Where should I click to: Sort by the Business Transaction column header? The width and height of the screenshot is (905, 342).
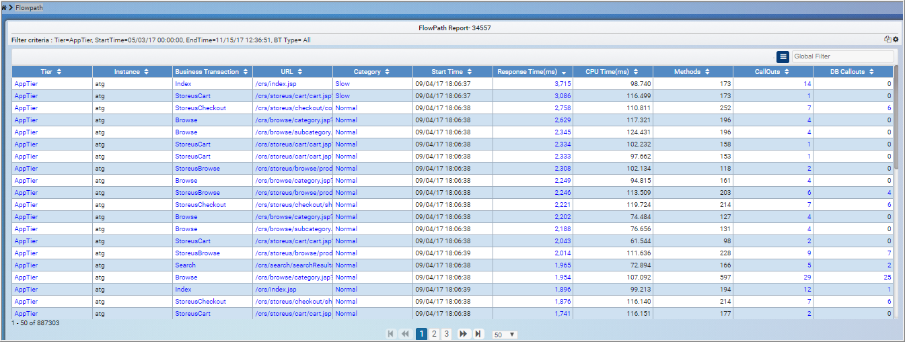click(212, 72)
